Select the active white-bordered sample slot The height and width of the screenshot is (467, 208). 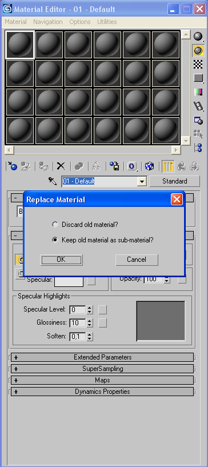20,44
